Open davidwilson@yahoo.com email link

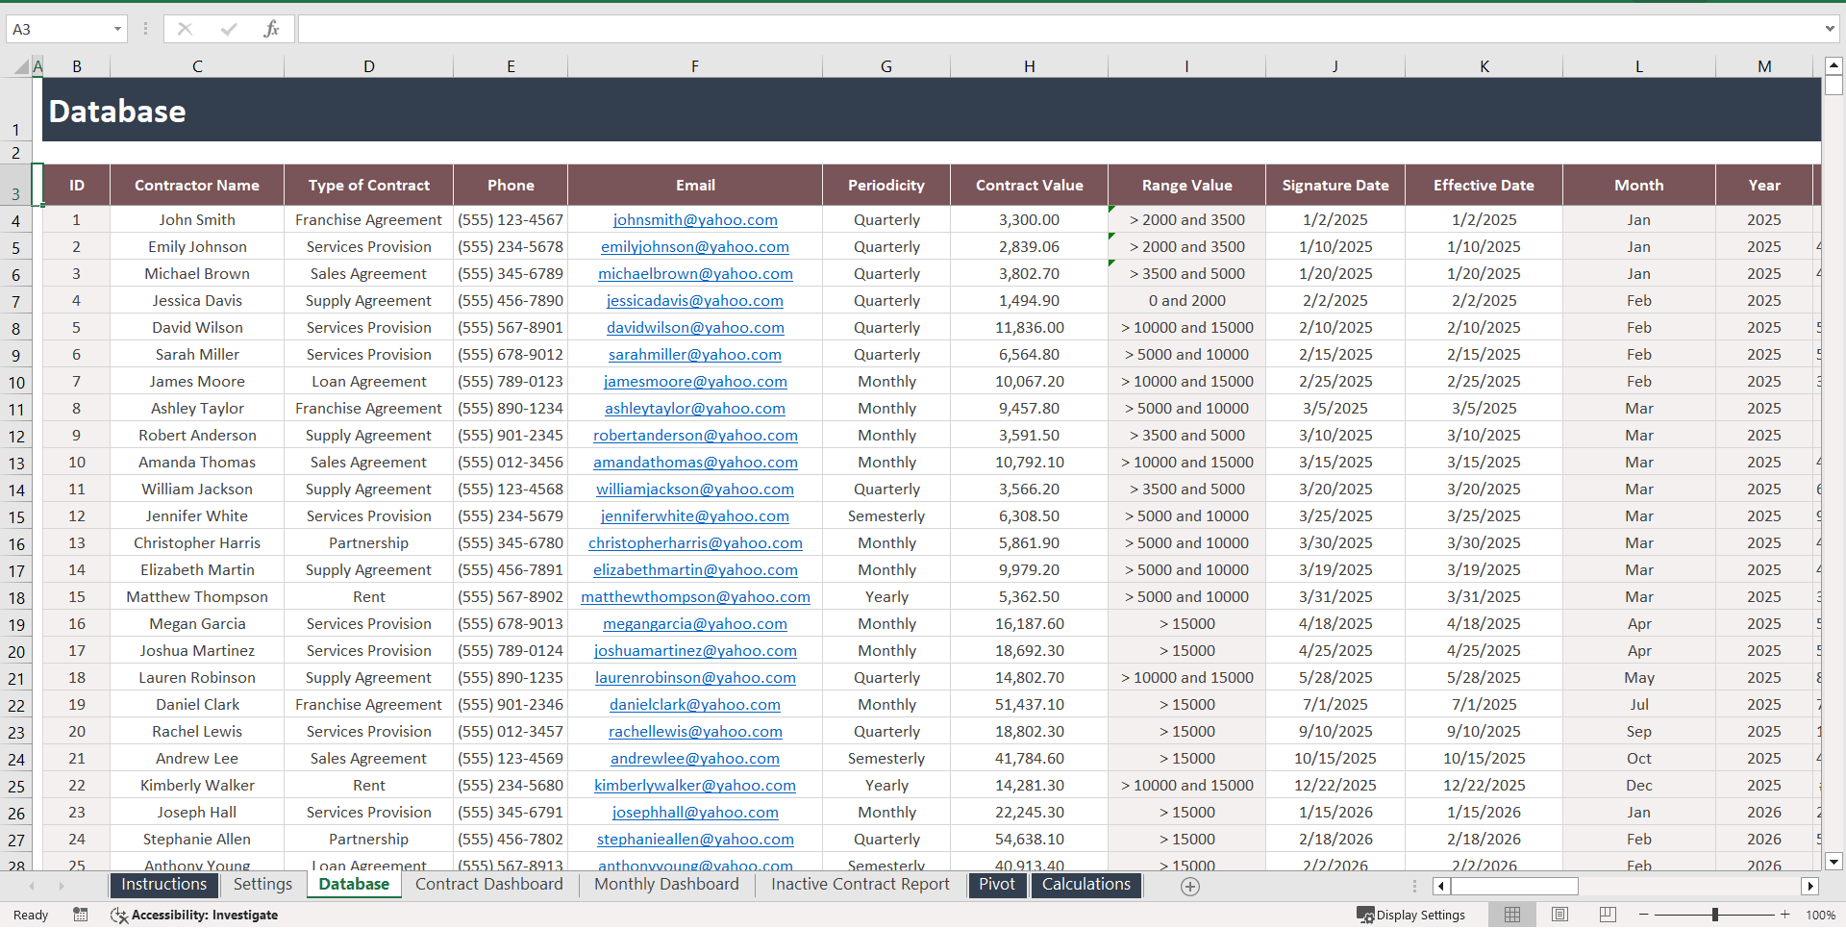click(x=695, y=328)
